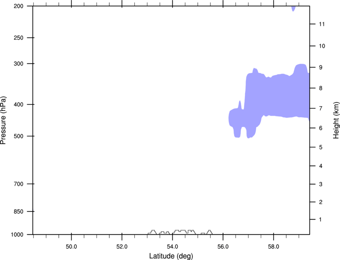
Task: Select the 500 pressure tick label
Action: click(18, 136)
